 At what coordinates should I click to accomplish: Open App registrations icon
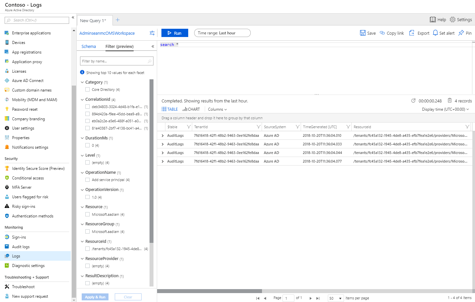tap(7, 52)
